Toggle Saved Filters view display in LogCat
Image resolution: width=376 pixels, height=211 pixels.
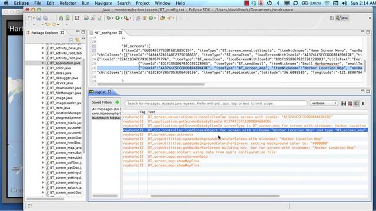[357, 103]
